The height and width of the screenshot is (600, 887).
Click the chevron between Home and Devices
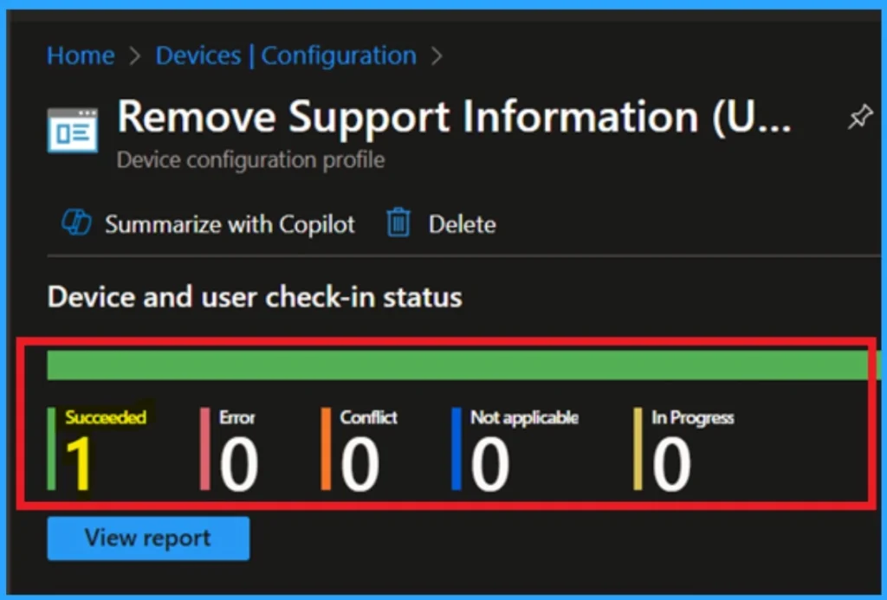point(133,55)
